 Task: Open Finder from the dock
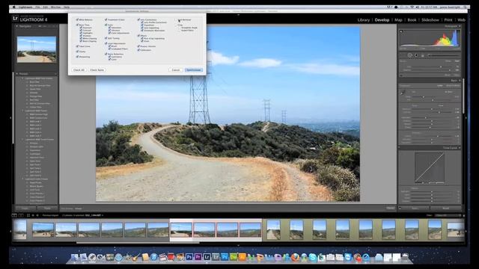coord(75,257)
